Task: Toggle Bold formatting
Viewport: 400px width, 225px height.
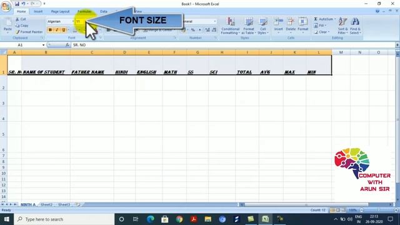Action: pos(50,30)
